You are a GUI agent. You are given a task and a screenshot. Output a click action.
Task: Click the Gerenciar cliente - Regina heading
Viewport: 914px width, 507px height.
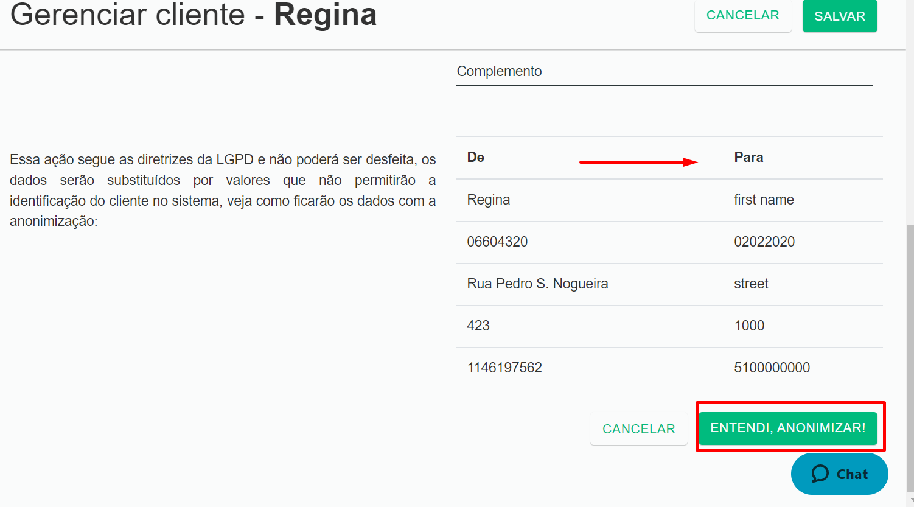(x=194, y=15)
